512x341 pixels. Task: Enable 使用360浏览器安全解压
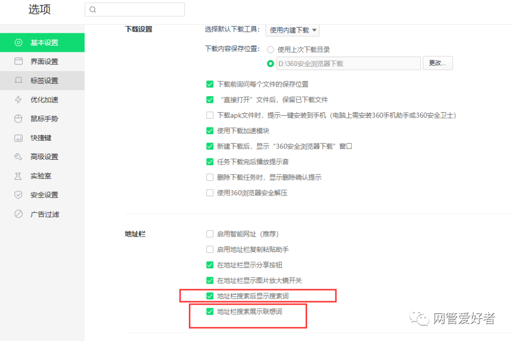tap(210, 193)
